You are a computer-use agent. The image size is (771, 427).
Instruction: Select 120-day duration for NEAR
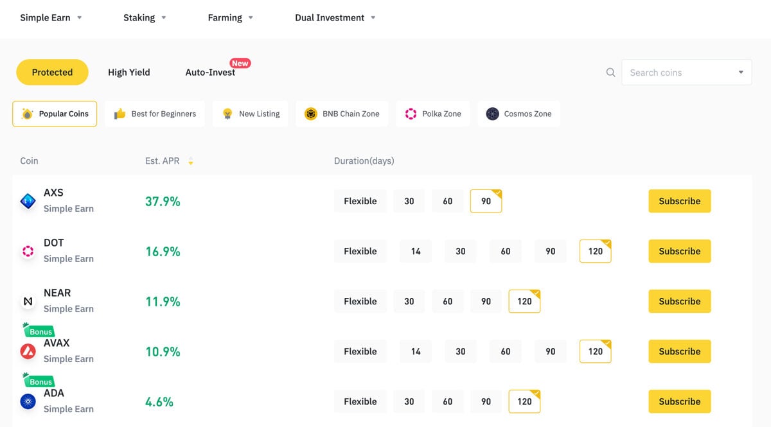pyautogui.click(x=525, y=301)
